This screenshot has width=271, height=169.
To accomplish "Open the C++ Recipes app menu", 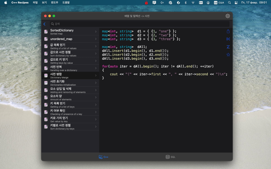I will click(x=20, y=3).
